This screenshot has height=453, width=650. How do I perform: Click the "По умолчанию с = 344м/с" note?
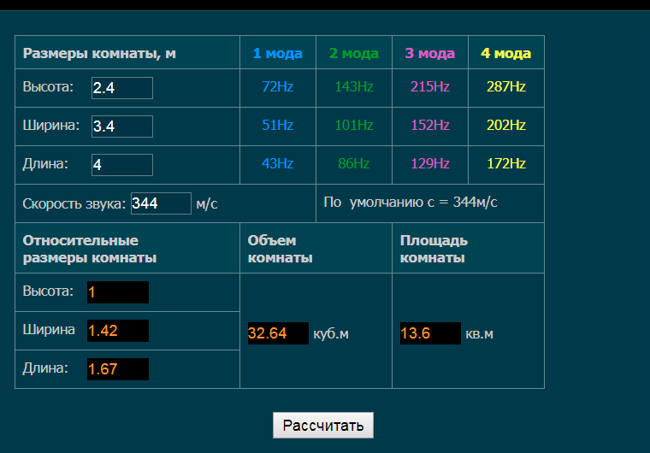point(411,202)
